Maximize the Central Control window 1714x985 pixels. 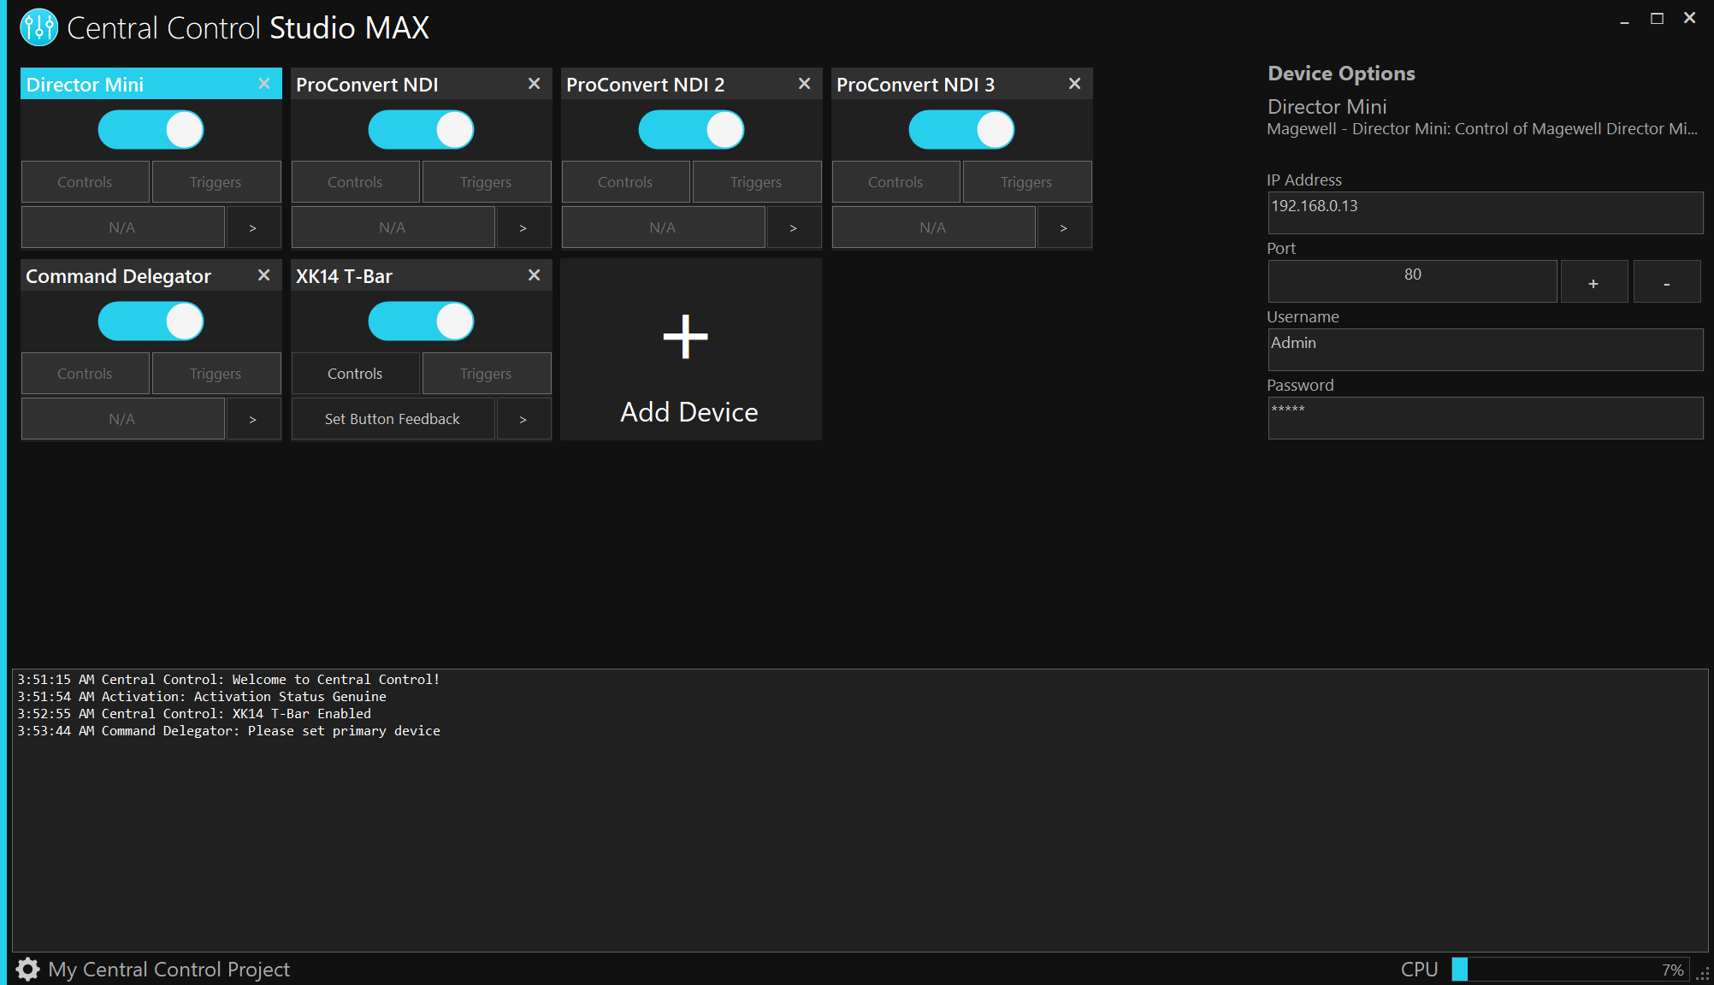coord(1657,19)
